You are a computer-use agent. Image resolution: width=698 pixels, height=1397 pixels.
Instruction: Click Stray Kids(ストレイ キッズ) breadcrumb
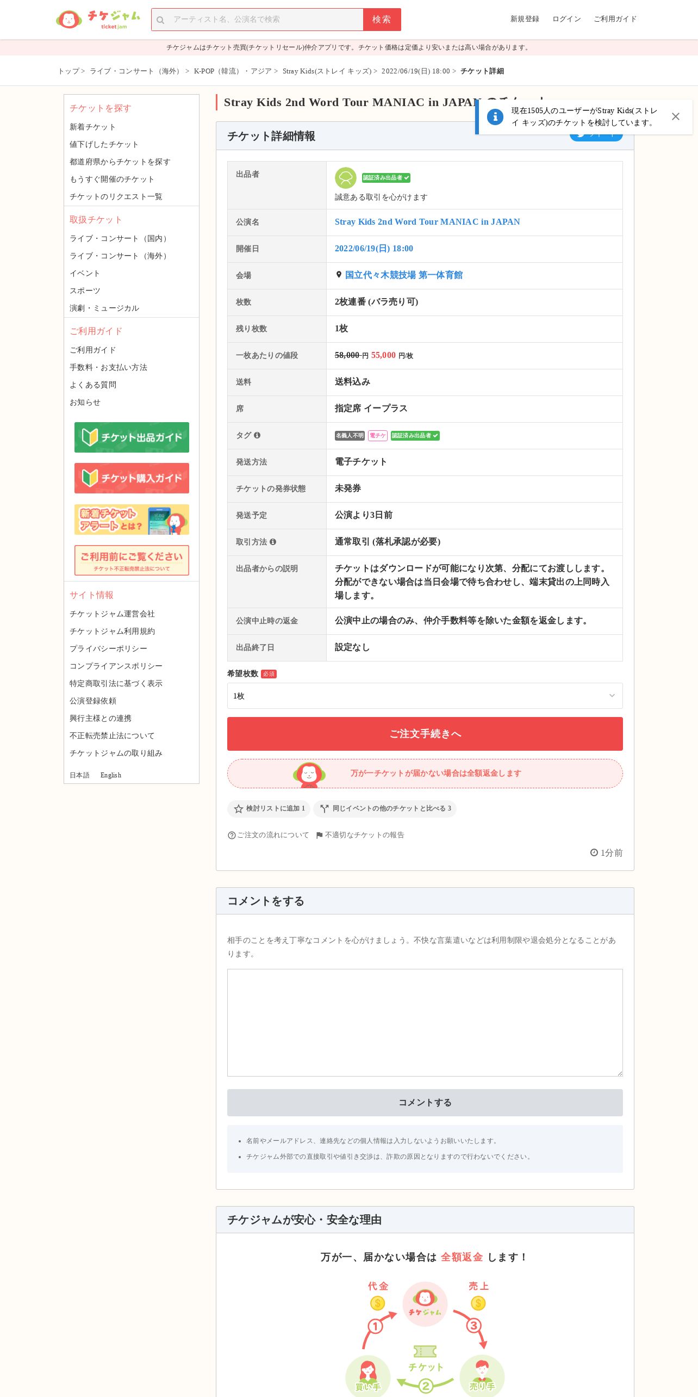[327, 71]
